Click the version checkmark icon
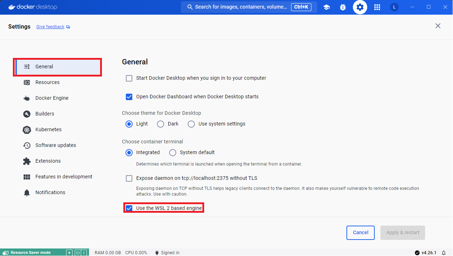This screenshot has width=453, height=256. (x=417, y=252)
